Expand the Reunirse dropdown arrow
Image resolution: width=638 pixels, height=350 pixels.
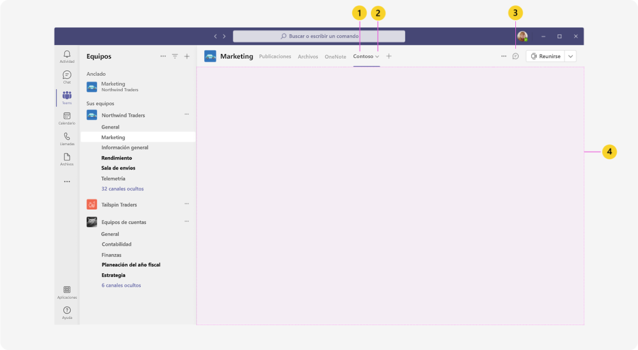[x=570, y=56]
